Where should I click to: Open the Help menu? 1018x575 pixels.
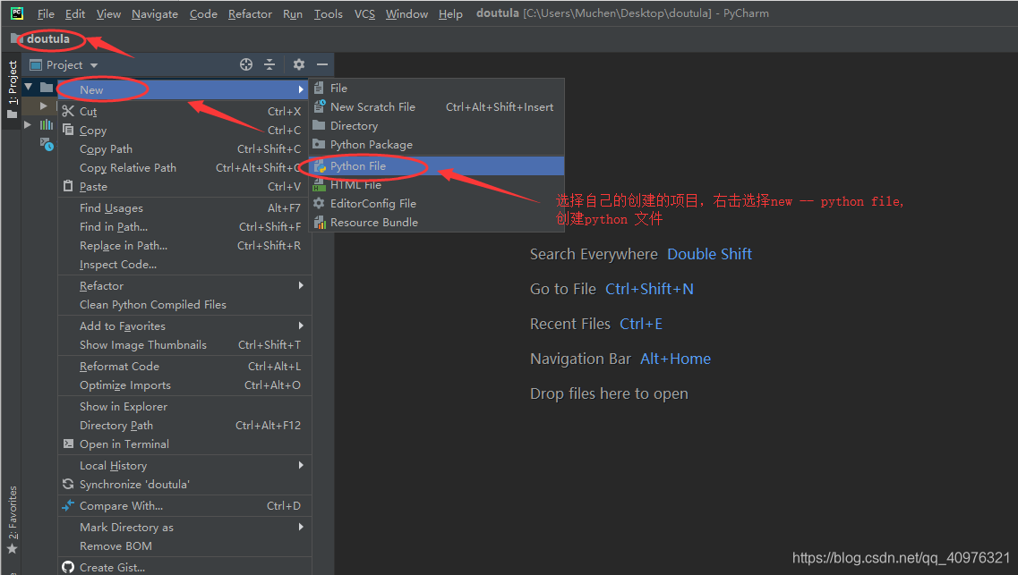[x=450, y=13]
